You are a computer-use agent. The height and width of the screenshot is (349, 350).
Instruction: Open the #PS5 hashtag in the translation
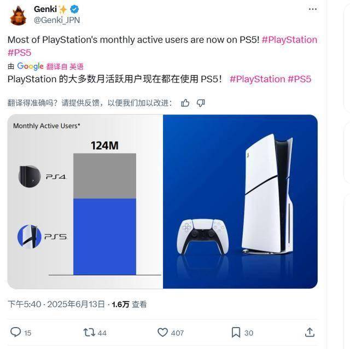(299, 79)
